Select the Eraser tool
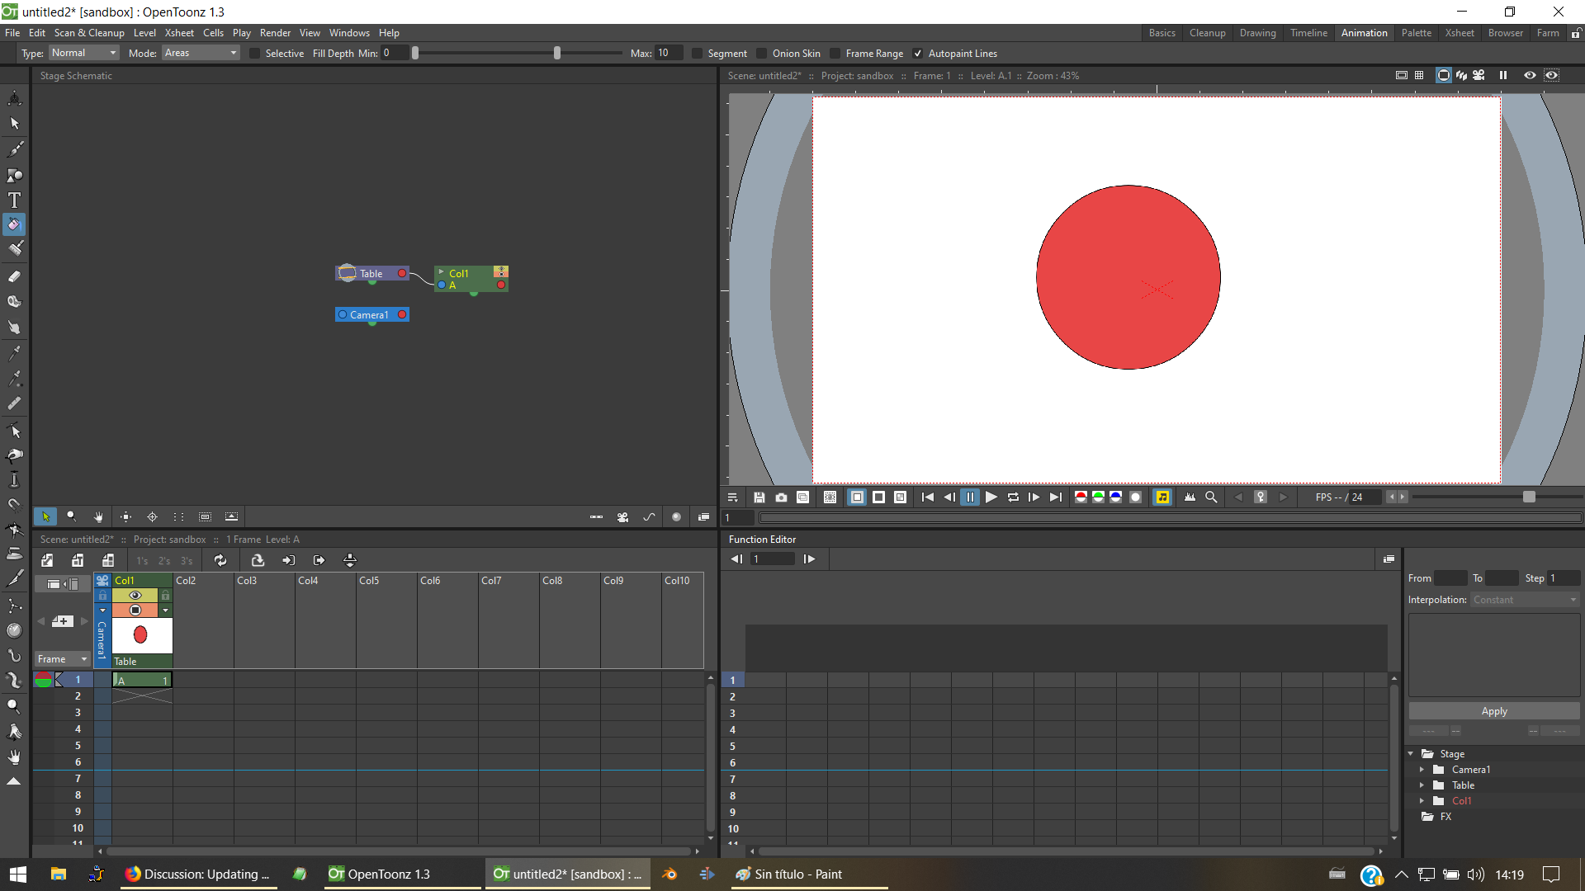The width and height of the screenshot is (1585, 891). click(14, 276)
